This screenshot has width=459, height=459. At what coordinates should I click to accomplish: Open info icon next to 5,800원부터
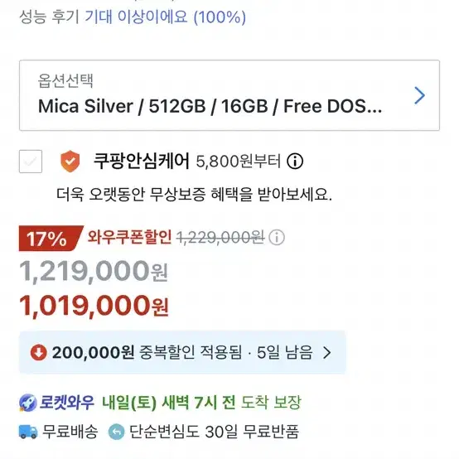(x=295, y=162)
